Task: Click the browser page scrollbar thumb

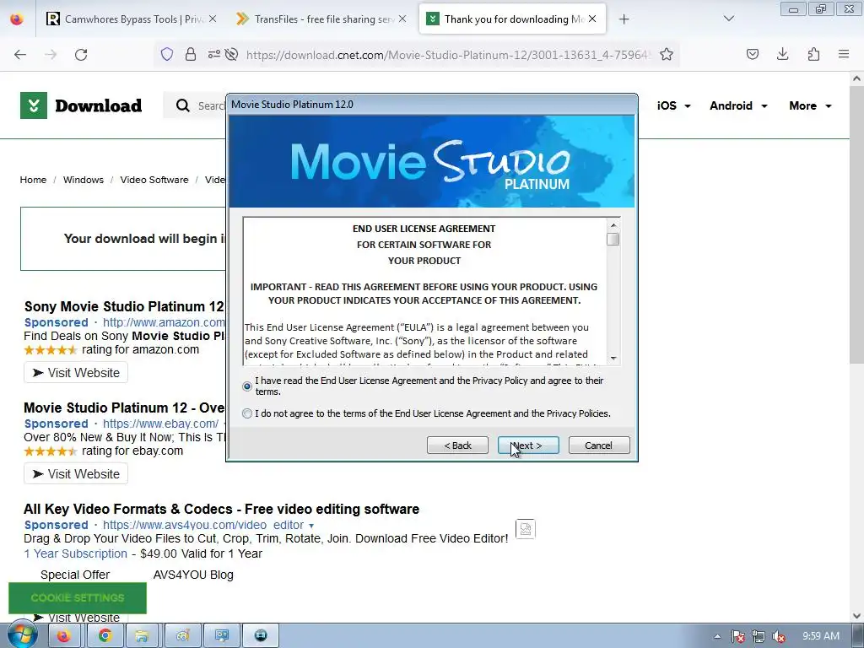Action: tap(856, 224)
